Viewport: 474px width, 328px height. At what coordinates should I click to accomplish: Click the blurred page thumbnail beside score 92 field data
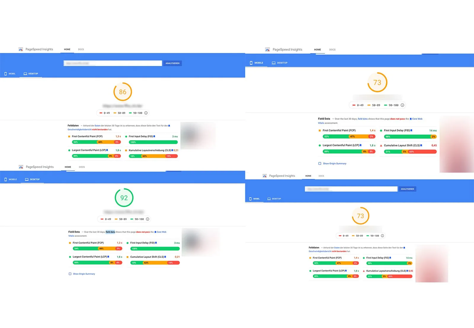click(x=200, y=242)
